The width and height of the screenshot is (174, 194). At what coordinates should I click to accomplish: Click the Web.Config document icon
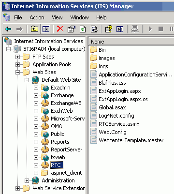(94, 132)
